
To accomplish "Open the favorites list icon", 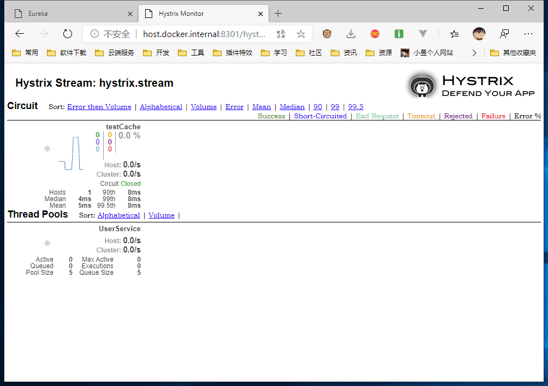I will click(x=454, y=34).
